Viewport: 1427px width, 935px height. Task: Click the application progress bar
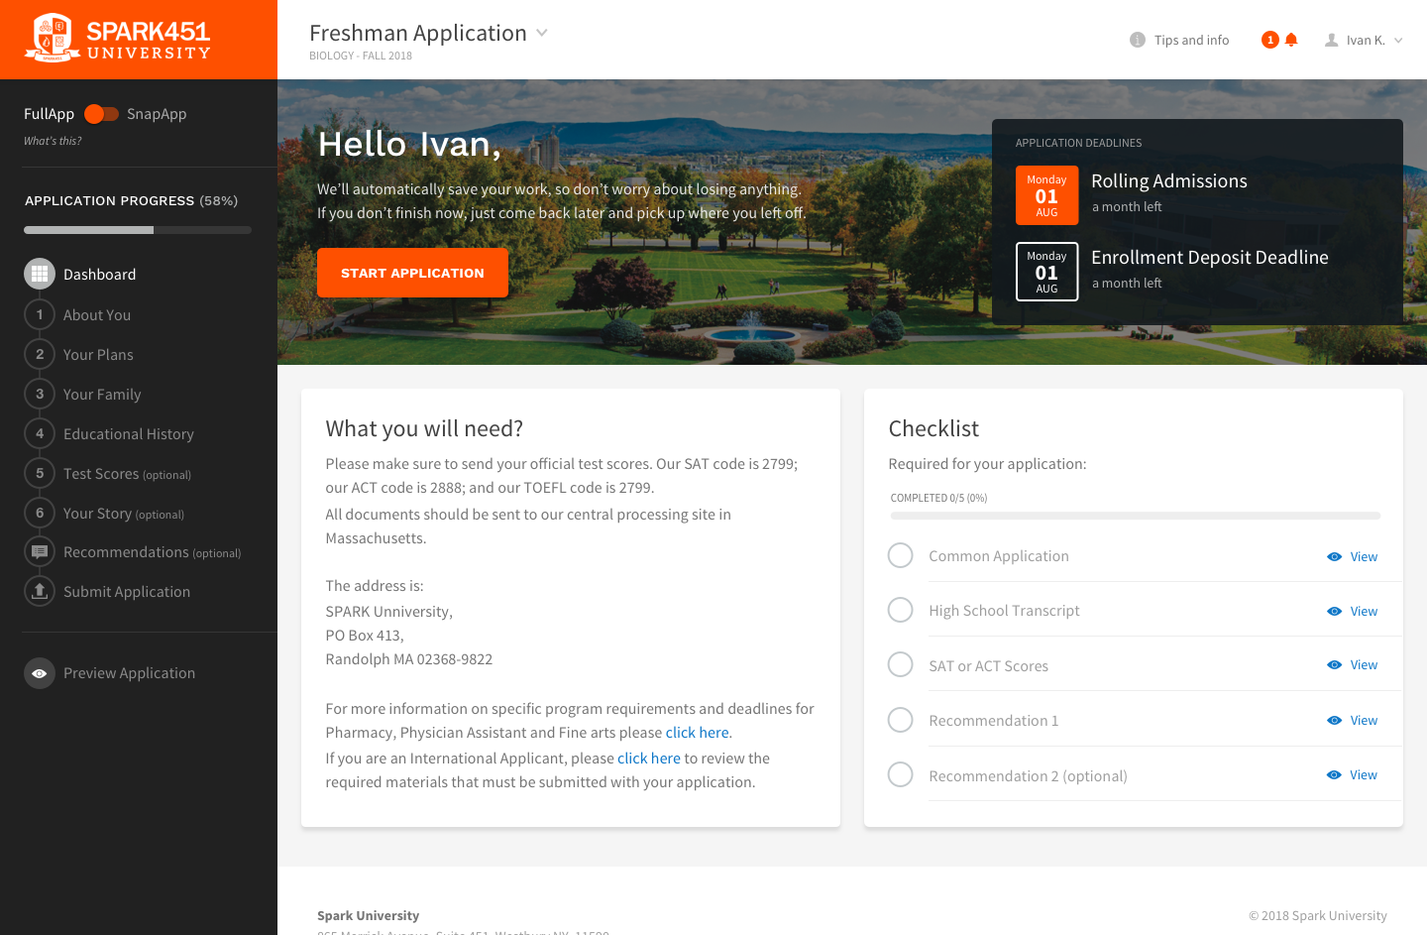138,230
